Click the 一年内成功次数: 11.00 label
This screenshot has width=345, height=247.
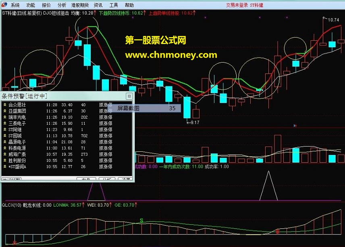click(x=181, y=167)
